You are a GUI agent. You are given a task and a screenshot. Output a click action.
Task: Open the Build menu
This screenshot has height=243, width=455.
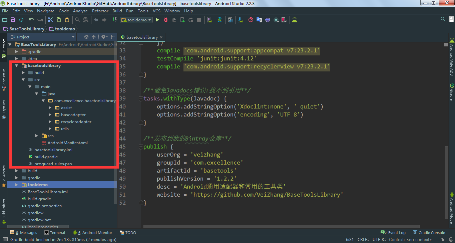click(x=117, y=11)
